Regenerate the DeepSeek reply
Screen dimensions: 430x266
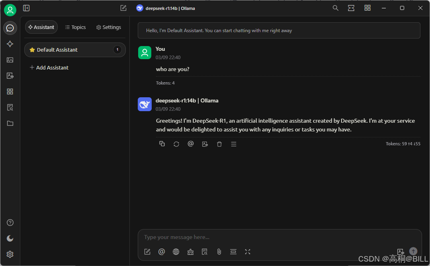click(176, 144)
